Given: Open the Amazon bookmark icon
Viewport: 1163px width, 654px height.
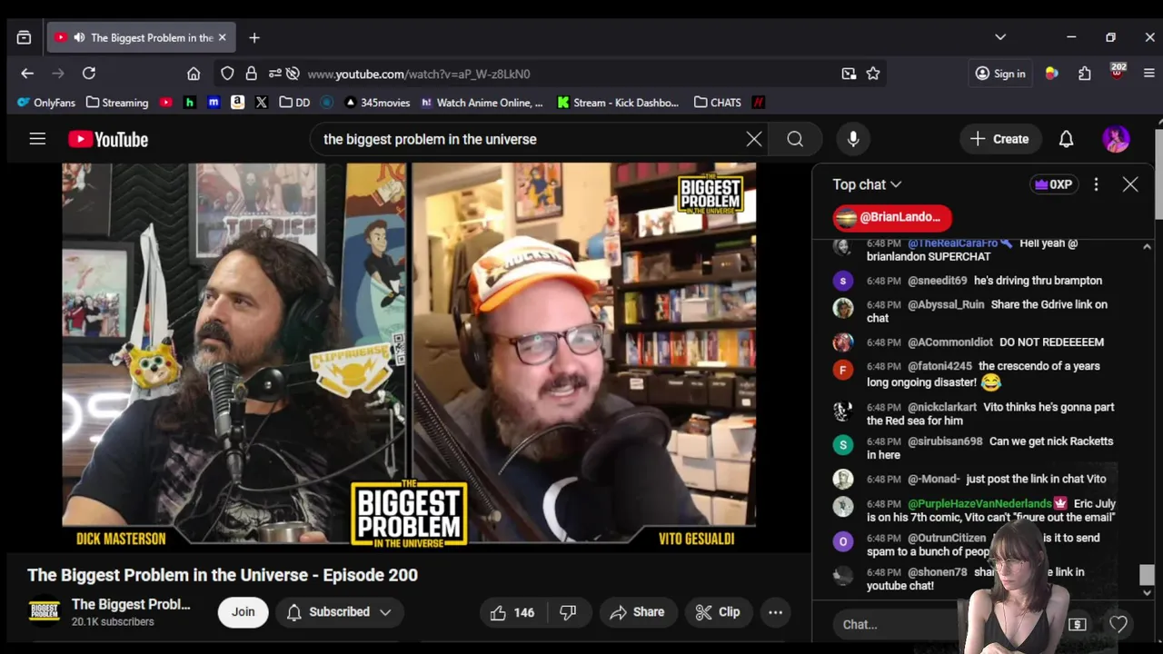Looking at the screenshot, I should (237, 103).
